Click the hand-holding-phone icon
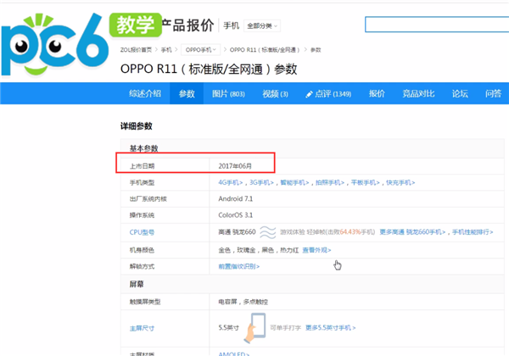This screenshot has width=509, height=356. click(255, 328)
